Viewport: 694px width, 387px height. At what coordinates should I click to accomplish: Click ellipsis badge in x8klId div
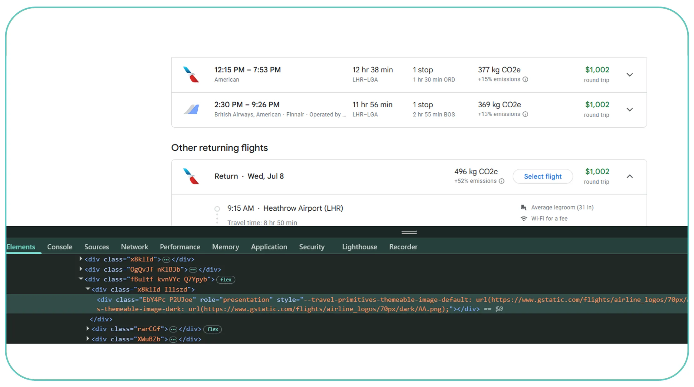(x=166, y=260)
